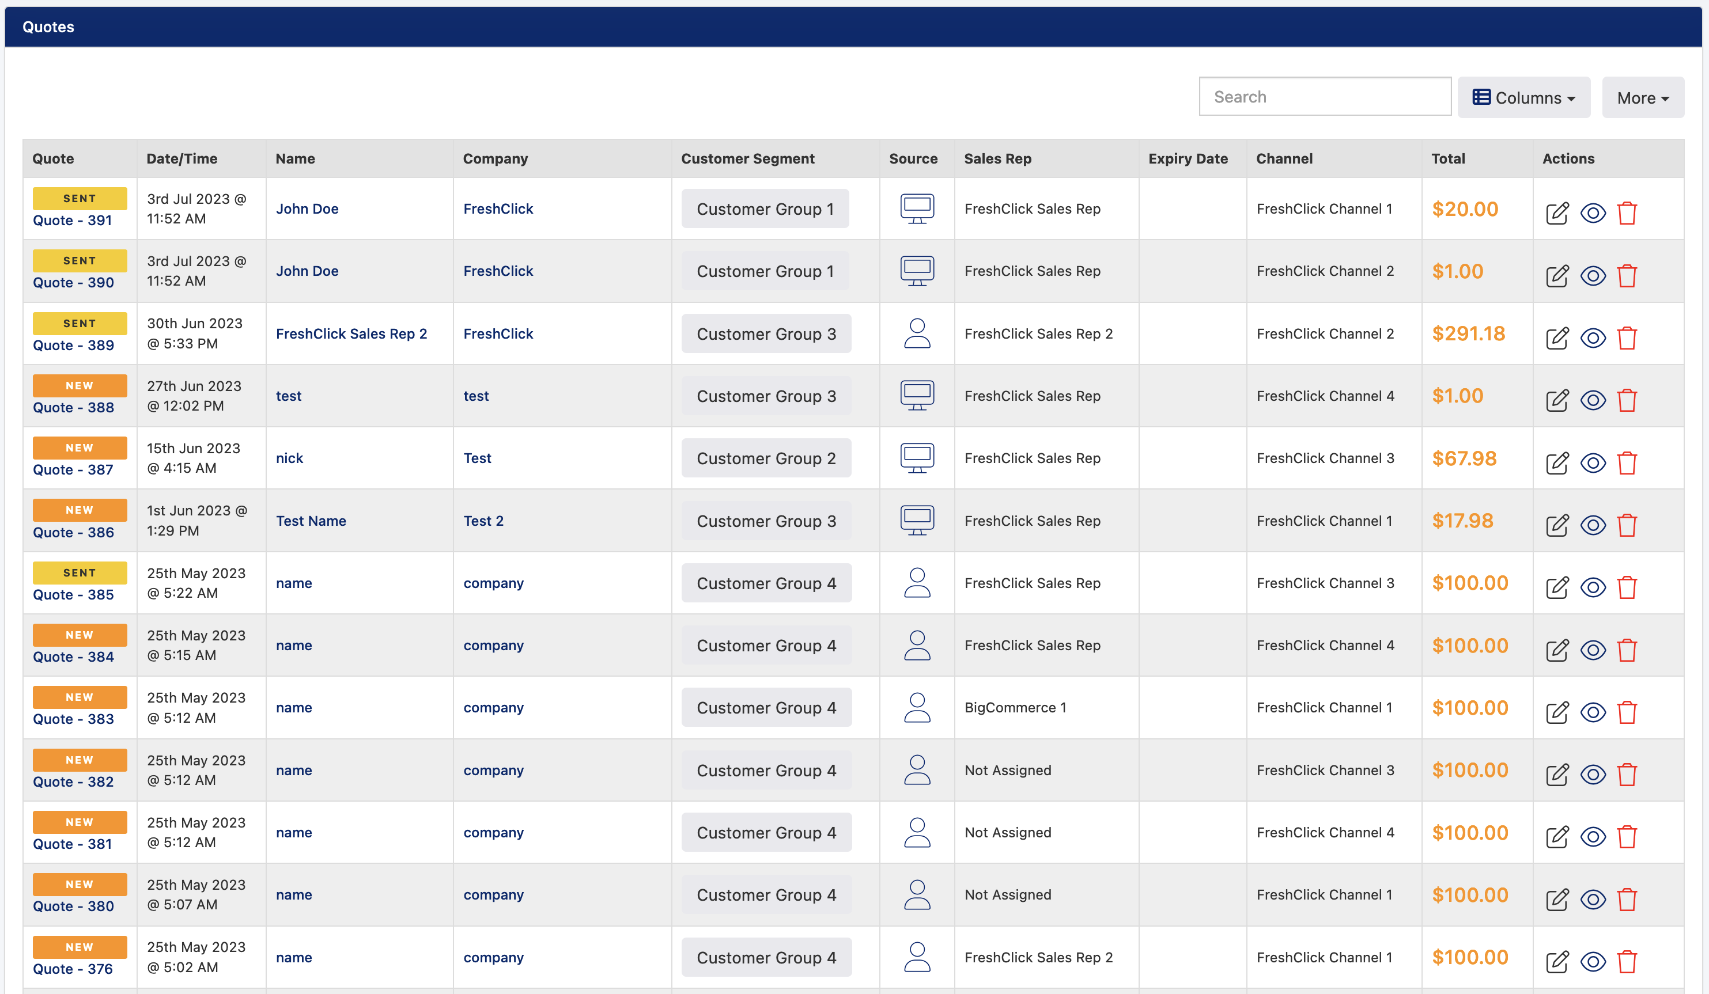View Quote - 388 with the eye icon
The image size is (1709, 994).
(x=1593, y=400)
